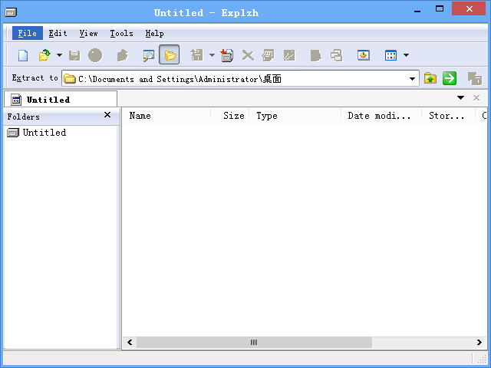The height and width of the screenshot is (368, 491).
Task: Click the green Extract arrow button
Action: (450, 78)
